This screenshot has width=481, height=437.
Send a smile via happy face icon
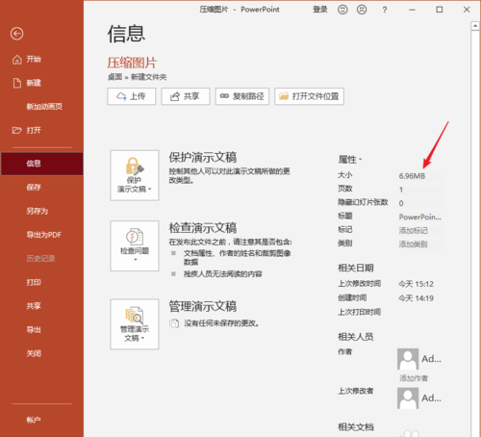[342, 10]
